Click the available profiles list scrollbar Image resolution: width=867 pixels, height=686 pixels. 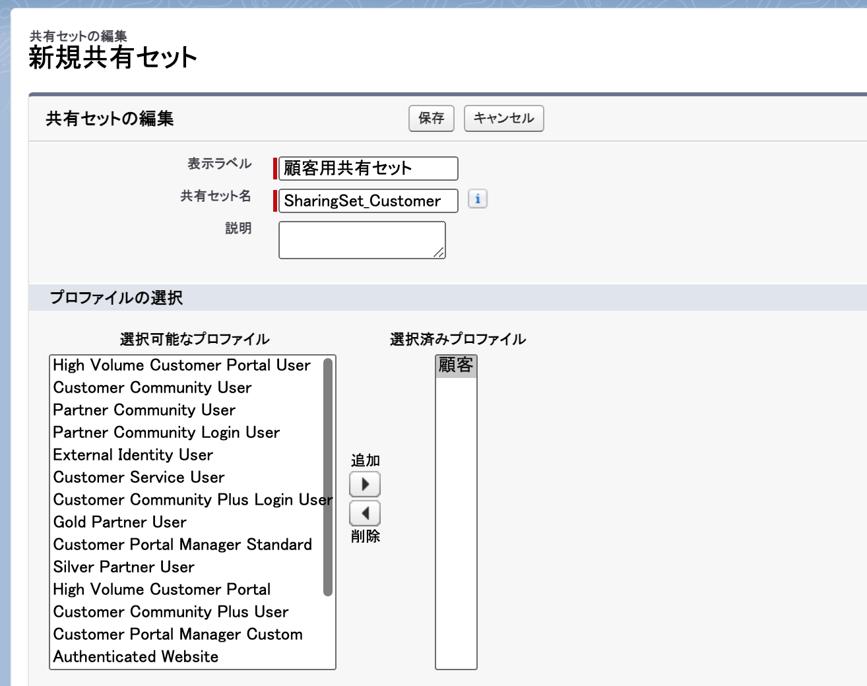pyautogui.click(x=328, y=477)
